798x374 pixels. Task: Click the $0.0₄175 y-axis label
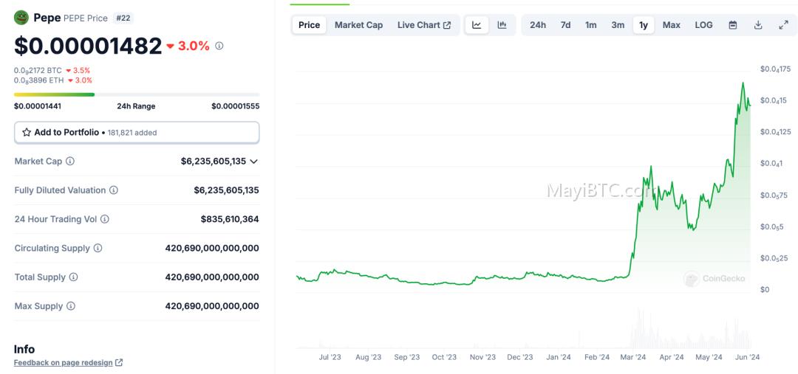click(775, 69)
